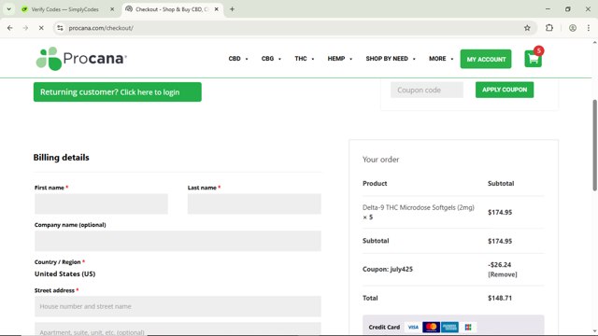Image resolution: width=598 pixels, height=336 pixels.
Task: Open the Chrome profile icon
Action: click(573, 28)
